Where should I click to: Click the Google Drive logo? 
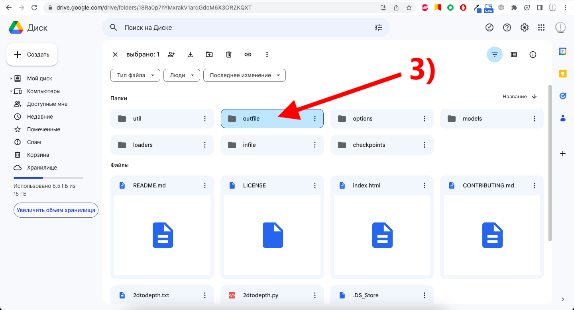pyautogui.click(x=16, y=27)
